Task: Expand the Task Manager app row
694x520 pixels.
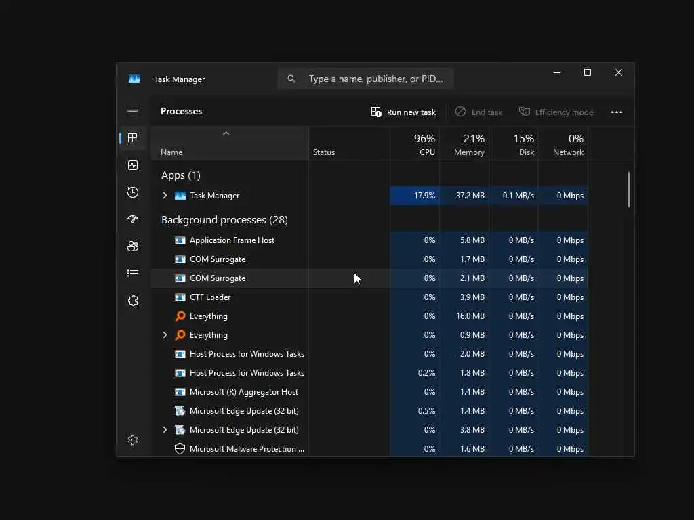Action: point(165,196)
